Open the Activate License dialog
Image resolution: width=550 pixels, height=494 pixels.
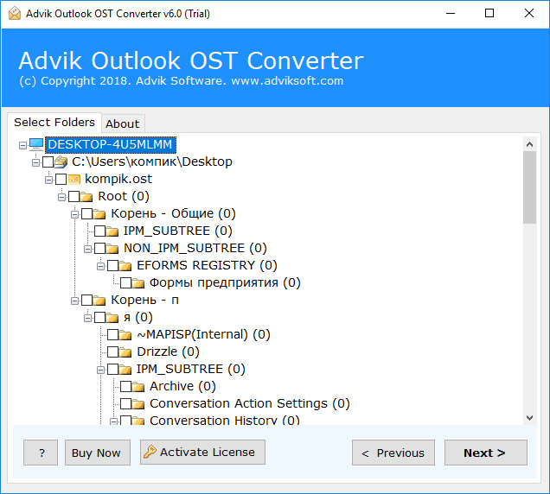click(x=202, y=452)
